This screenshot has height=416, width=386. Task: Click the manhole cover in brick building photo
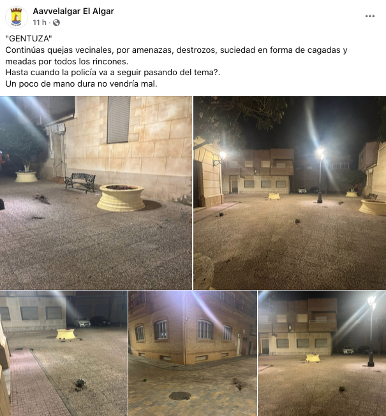click(180, 396)
